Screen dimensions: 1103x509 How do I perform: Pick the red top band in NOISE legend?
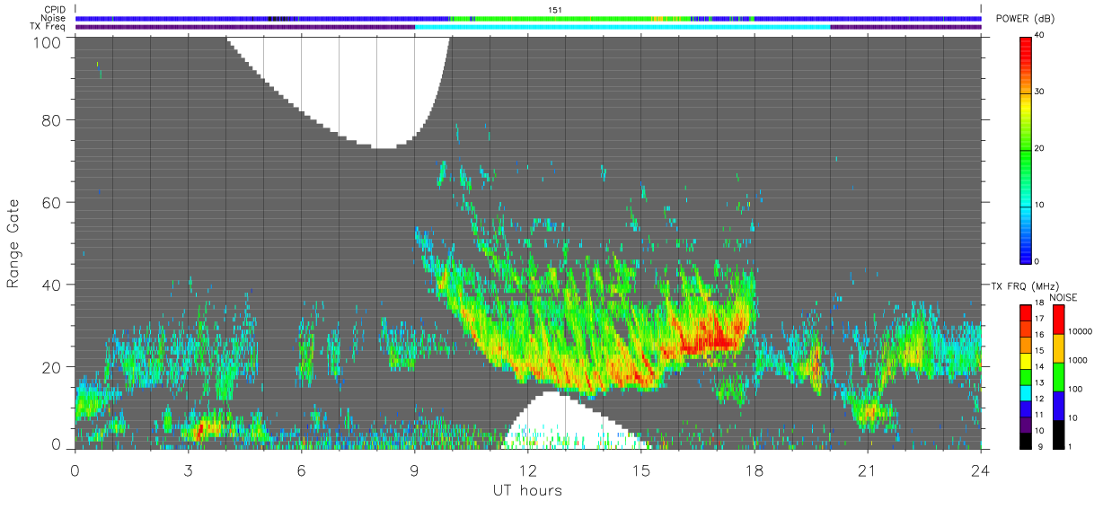click(1058, 320)
